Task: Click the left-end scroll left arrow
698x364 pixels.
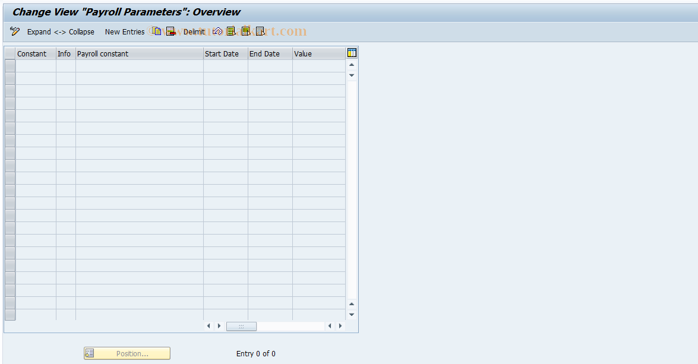Action: pyautogui.click(x=209, y=326)
